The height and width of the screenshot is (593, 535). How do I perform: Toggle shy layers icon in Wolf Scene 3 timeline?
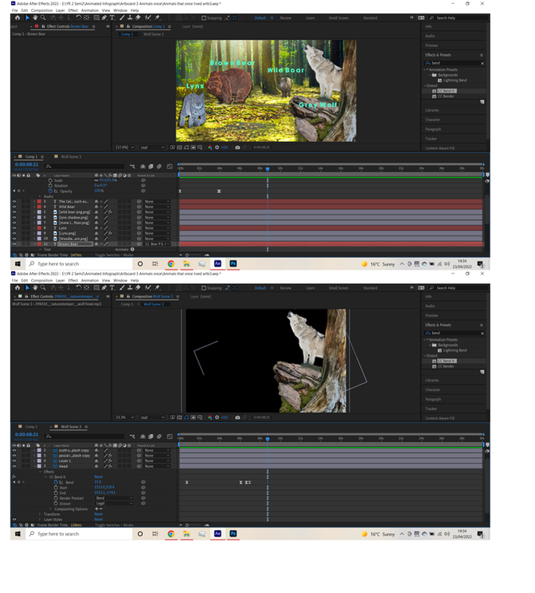tap(143, 437)
